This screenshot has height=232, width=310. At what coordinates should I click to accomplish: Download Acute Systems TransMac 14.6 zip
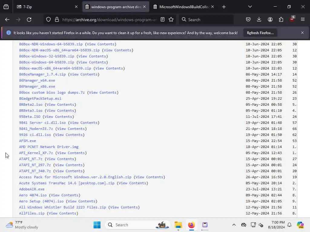click(x=67, y=183)
